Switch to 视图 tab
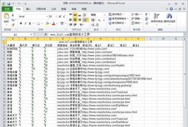 coord(84,9)
